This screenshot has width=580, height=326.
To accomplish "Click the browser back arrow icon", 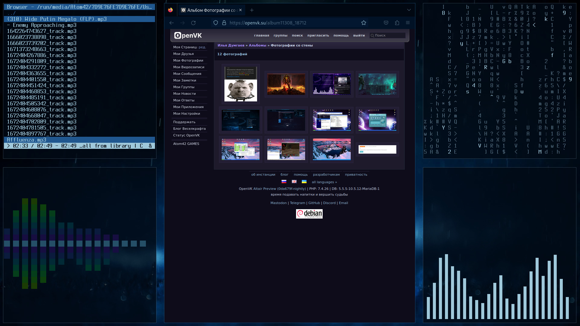I will pyautogui.click(x=172, y=23).
